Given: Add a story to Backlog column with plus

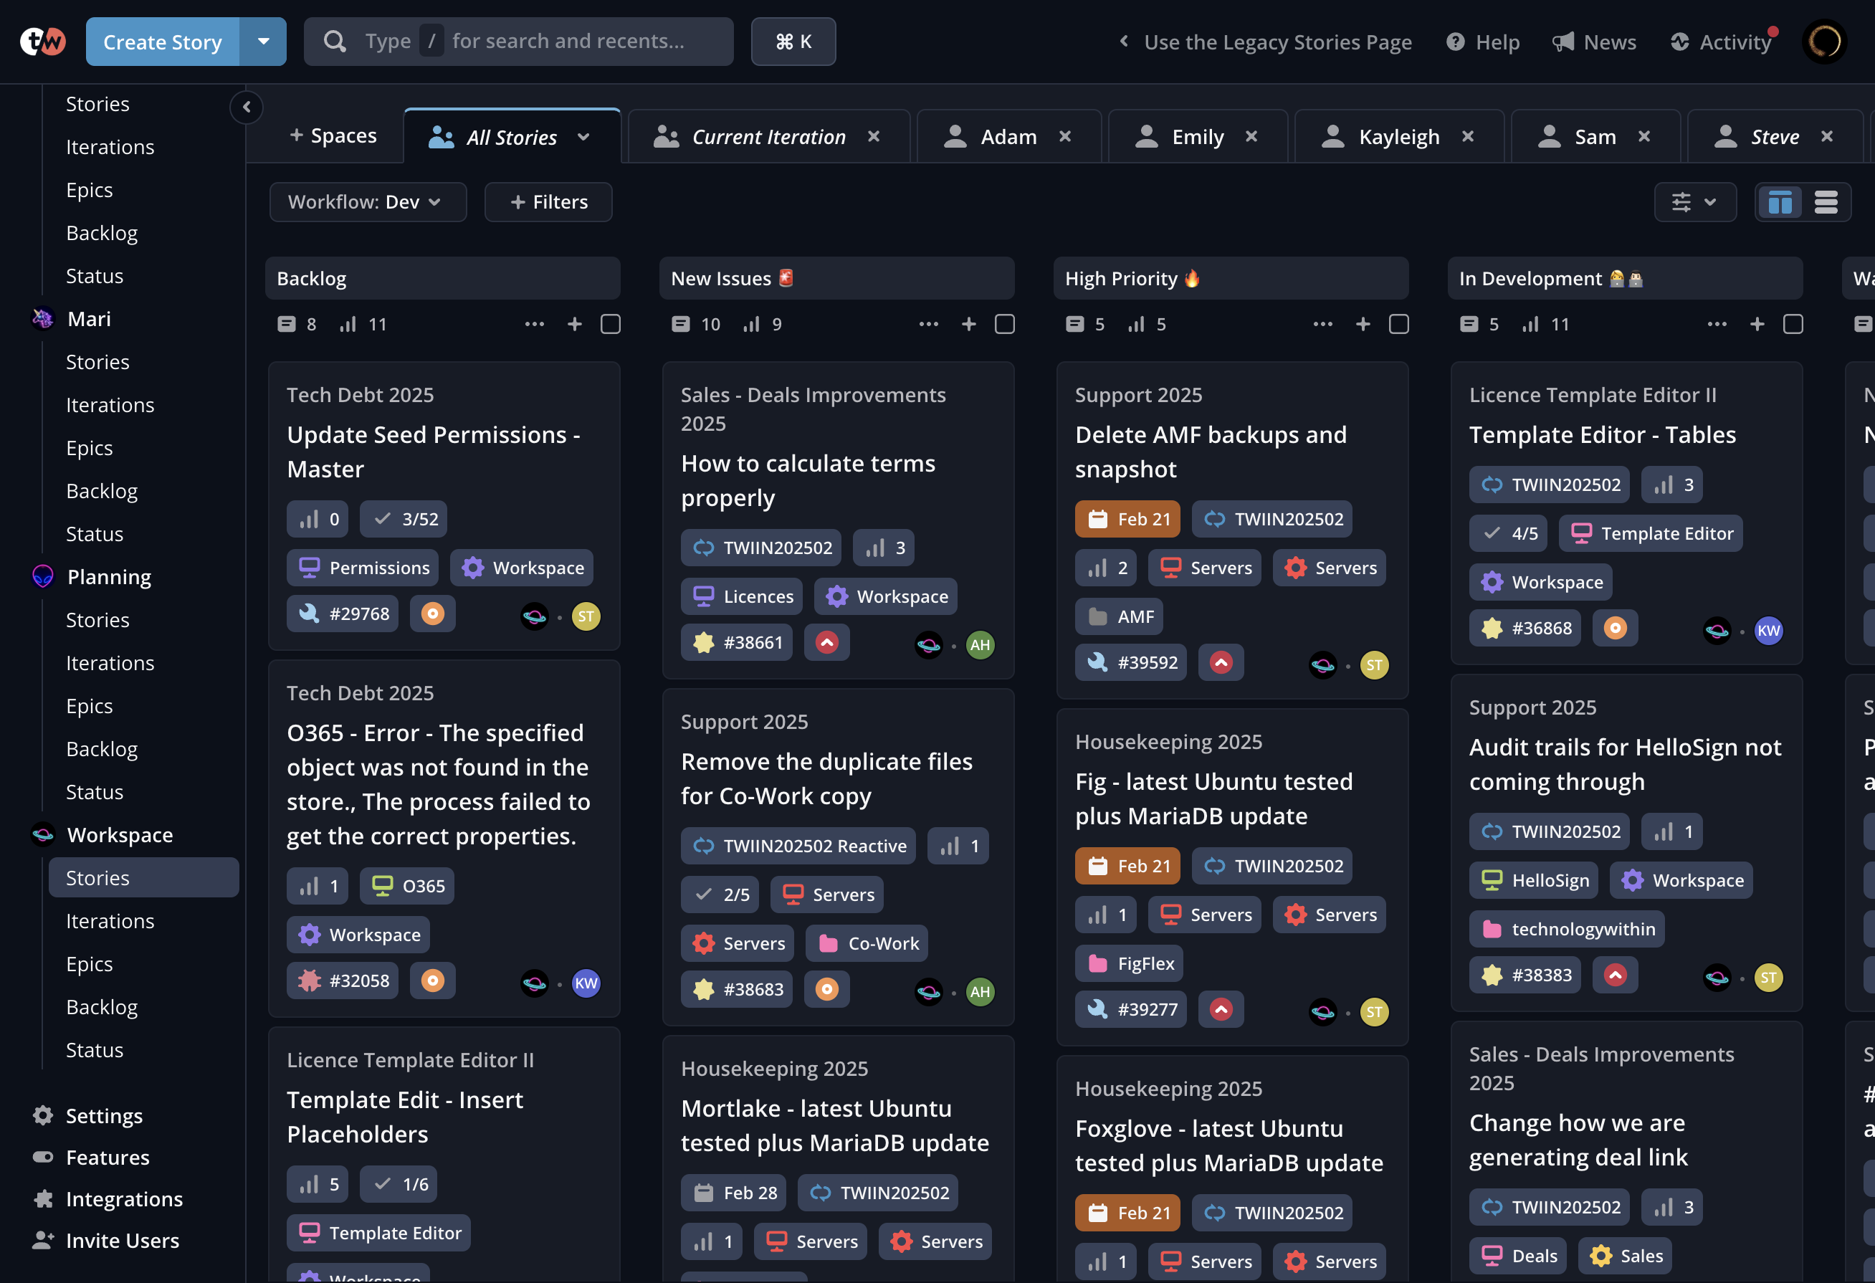Looking at the screenshot, I should click(x=574, y=325).
